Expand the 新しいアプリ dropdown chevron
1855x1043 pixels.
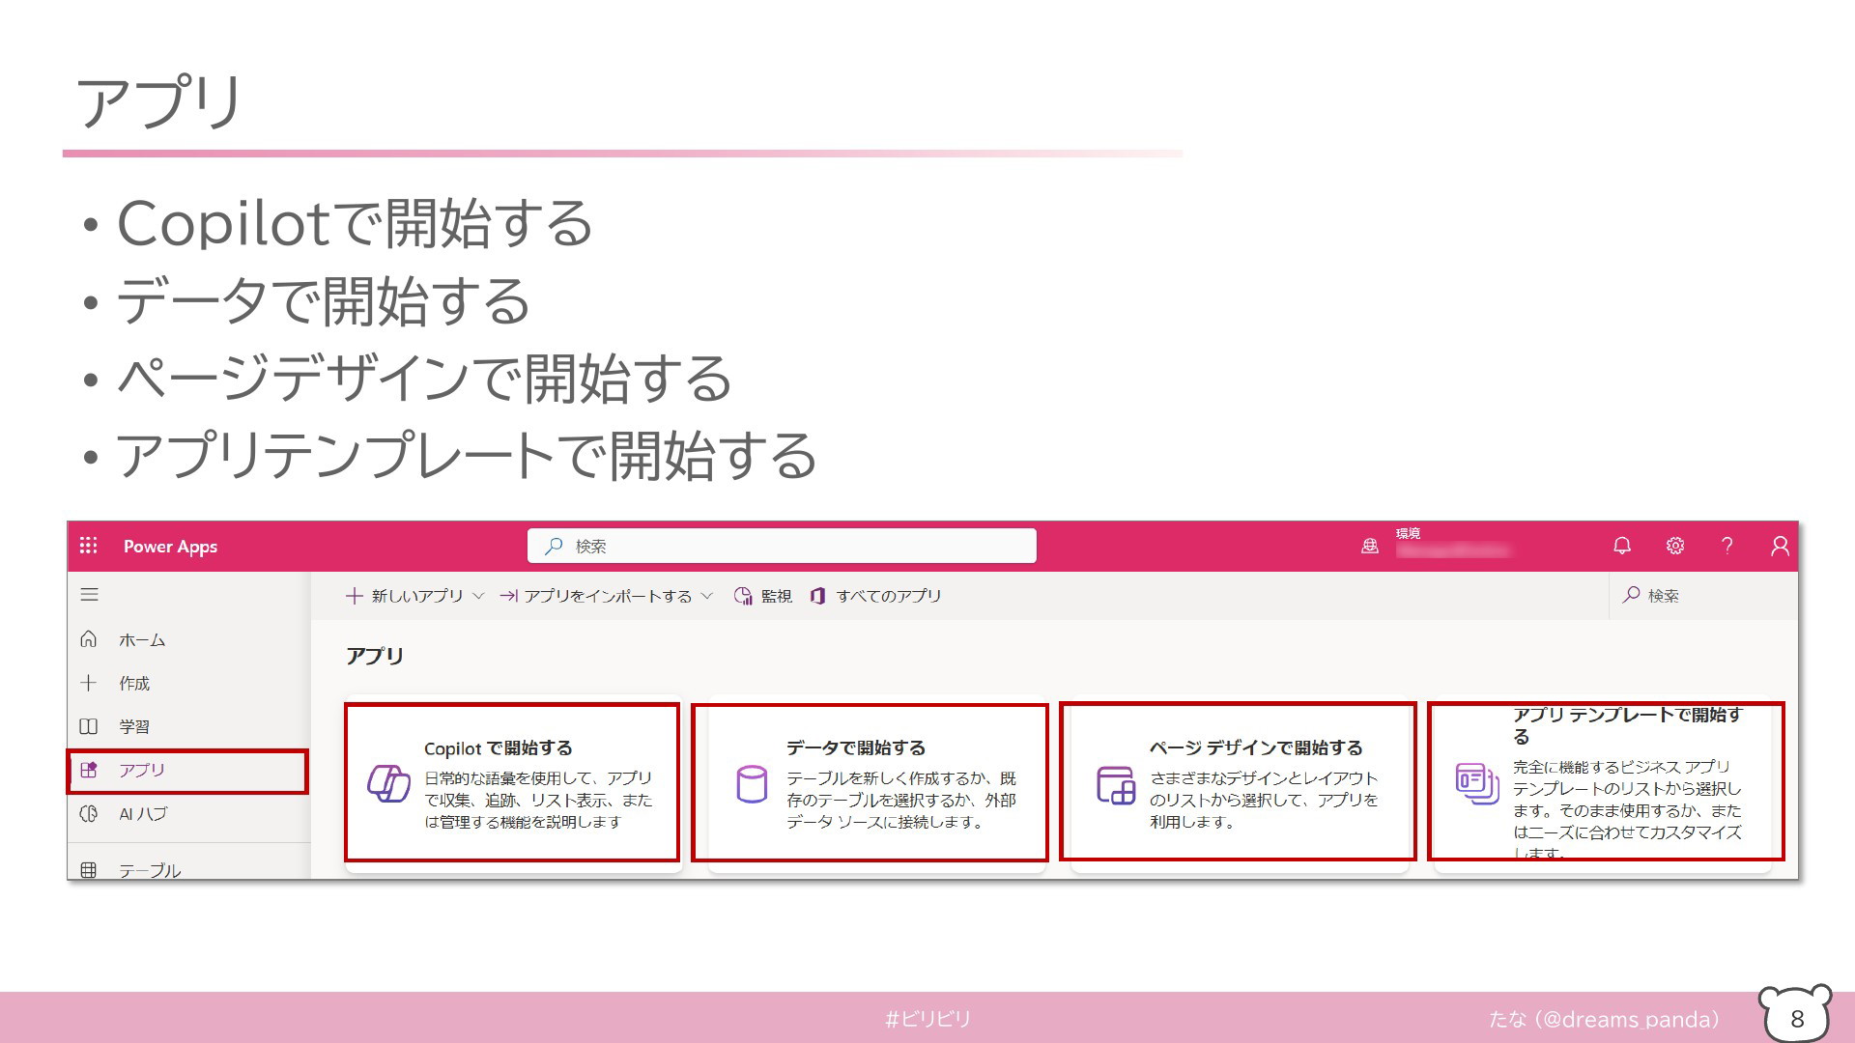(478, 596)
